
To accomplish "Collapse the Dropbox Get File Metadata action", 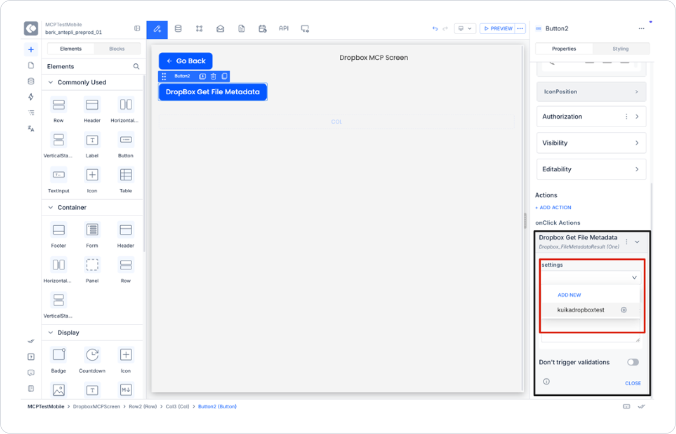I will tap(637, 242).
